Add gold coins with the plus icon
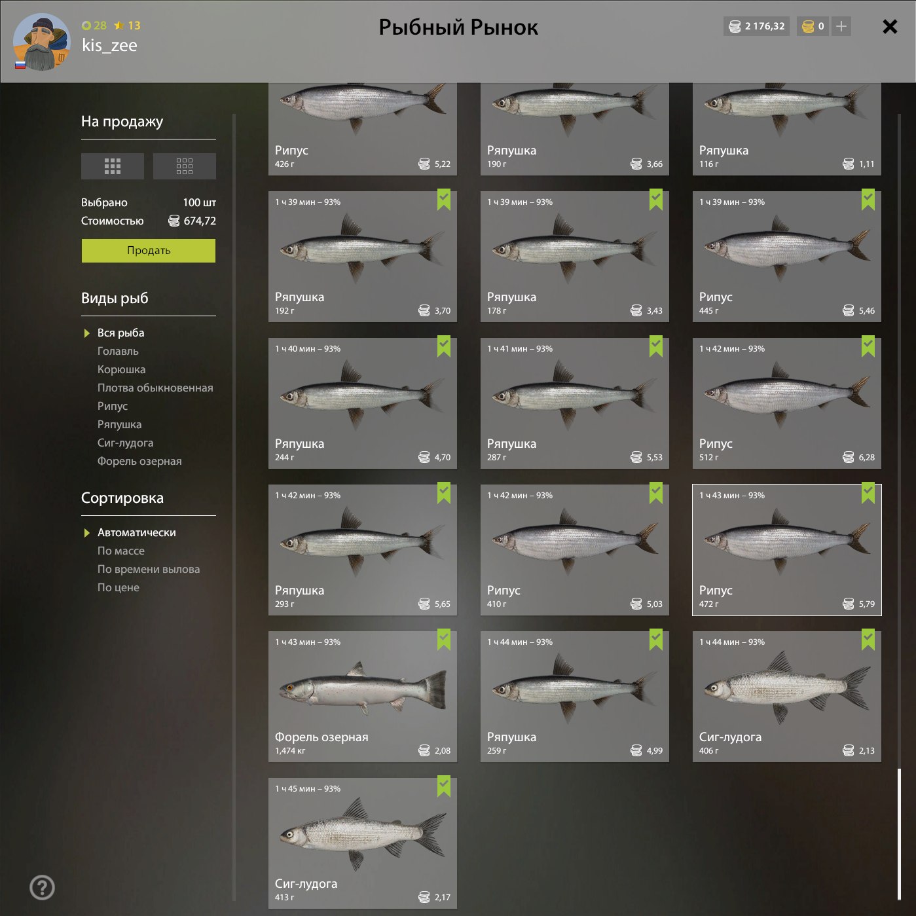 (842, 26)
